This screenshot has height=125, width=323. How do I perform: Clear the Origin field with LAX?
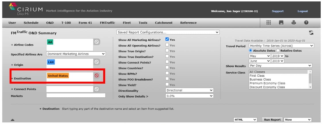pos(97,62)
